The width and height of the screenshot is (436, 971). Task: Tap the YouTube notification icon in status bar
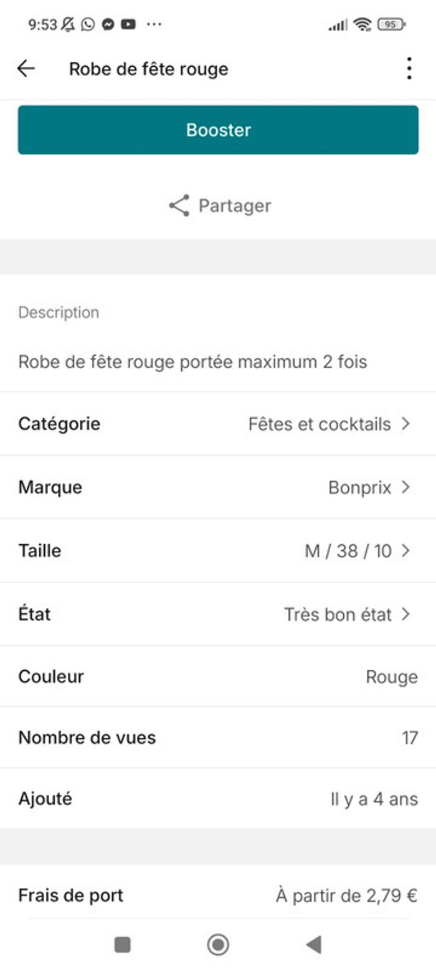click(128, 24)
